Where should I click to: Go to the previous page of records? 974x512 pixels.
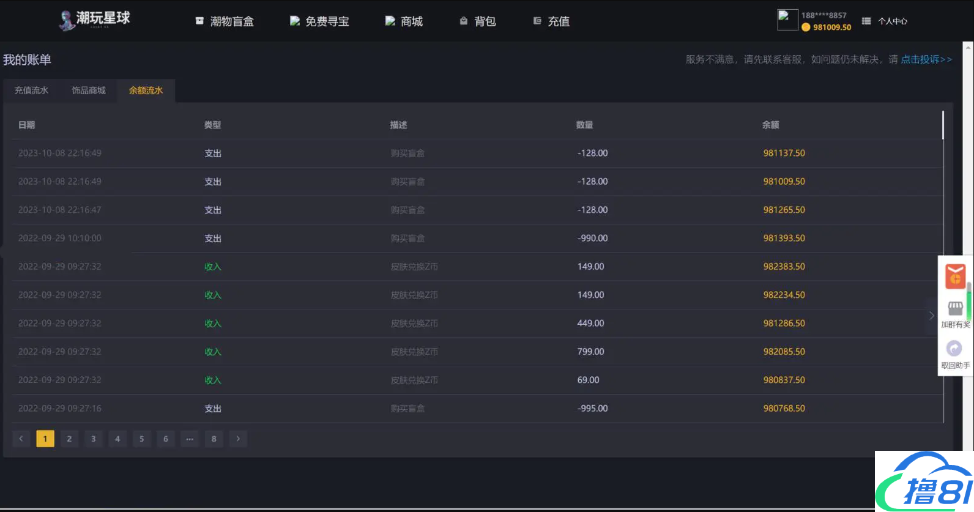coord(21,439)
